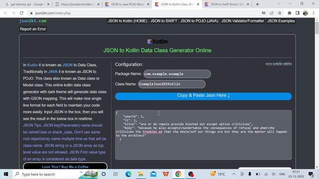Open Google Chrome from taskbar

tap(178, 174)
